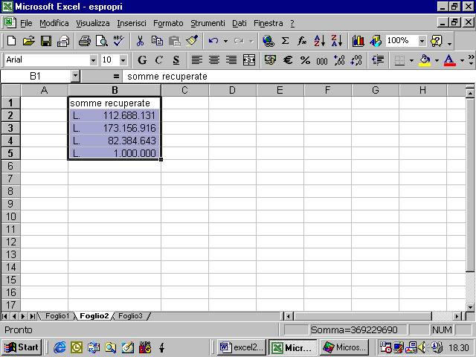Apply red font color A
The width and height of the screenshot is (476, 357).
pos(449,59)
